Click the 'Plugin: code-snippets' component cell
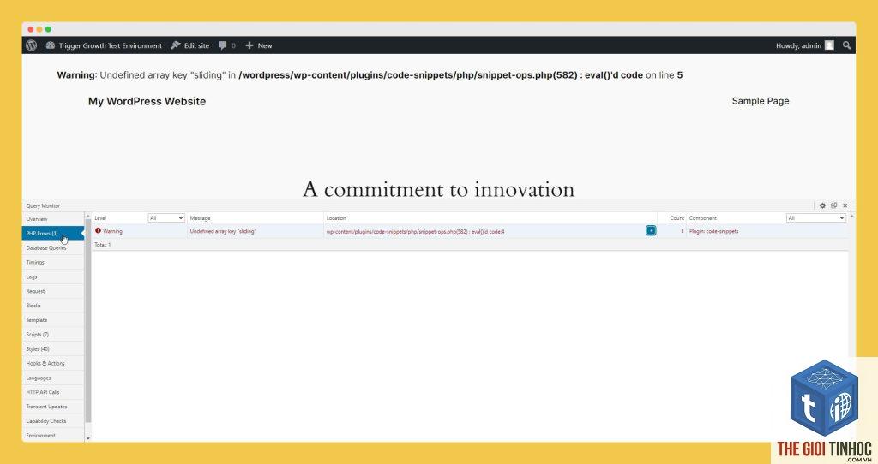The image size is (878, 464). click(766, 231)
